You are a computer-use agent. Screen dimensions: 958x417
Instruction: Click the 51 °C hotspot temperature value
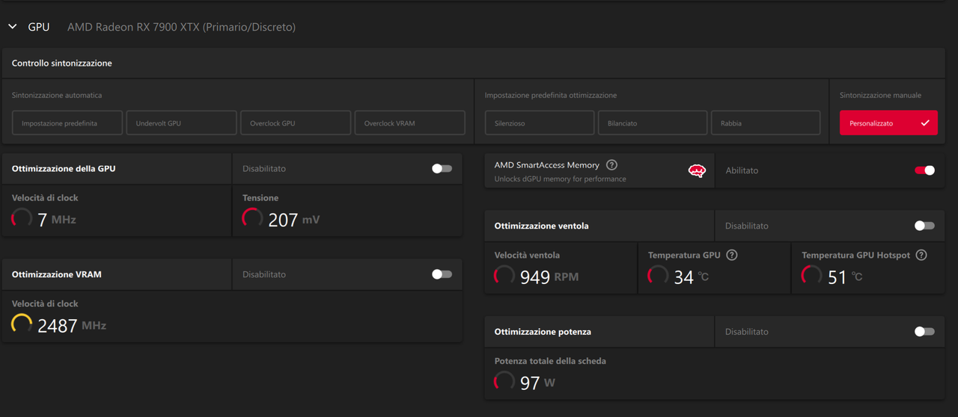(845, 277)
